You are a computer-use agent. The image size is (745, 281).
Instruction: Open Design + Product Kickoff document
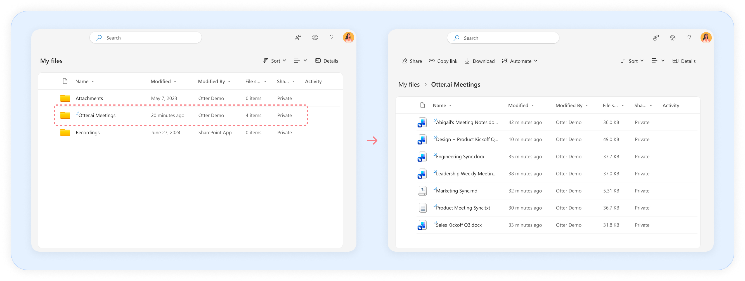click(x=467, y=139)
